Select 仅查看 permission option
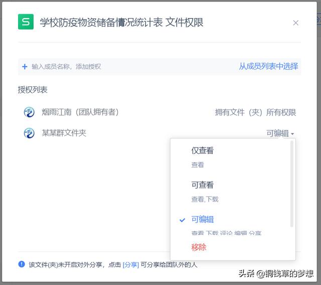 coord(202,151)
